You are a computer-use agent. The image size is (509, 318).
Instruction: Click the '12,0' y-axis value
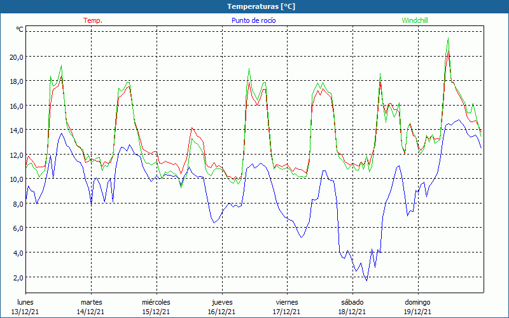(17, 155)
